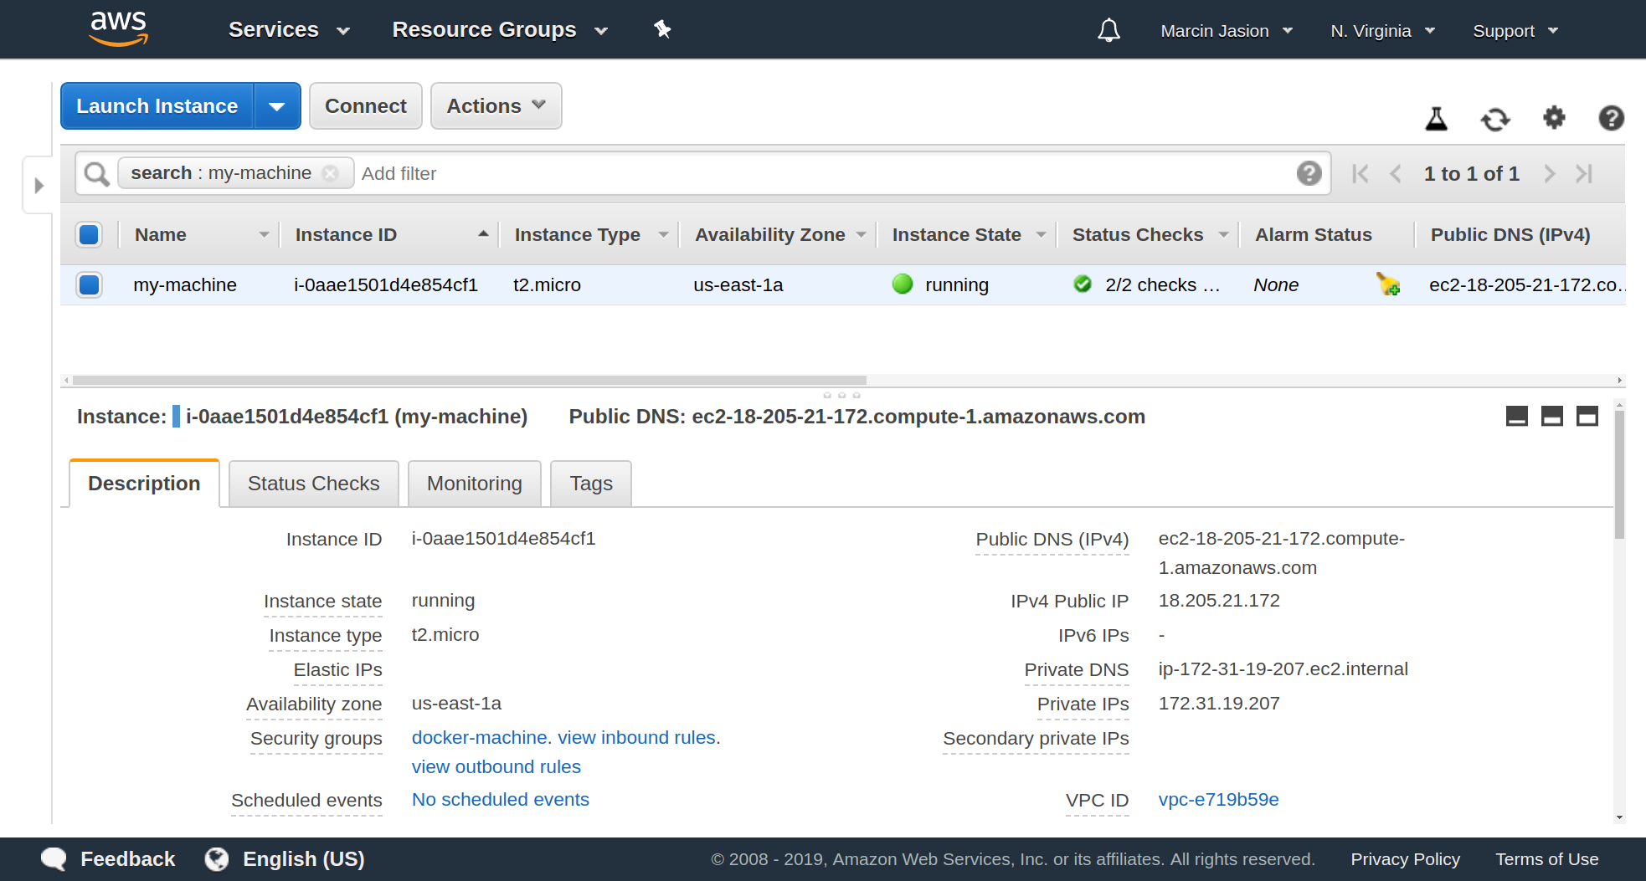Open the experiments flask icon
The image size is (1646, 881).
(1436, 119)
